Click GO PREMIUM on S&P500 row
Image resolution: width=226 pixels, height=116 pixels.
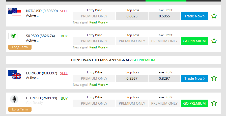(194, 41)
